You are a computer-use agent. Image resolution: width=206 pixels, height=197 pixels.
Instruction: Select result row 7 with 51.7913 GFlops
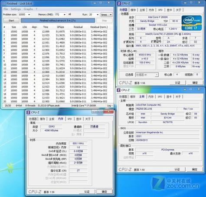(56, 54)
